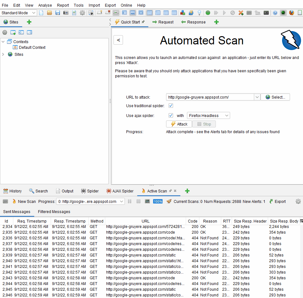The width and height of the screenshot is (303, 298).
Task: Add a custom HTTP break point
Action: tap(241, 13)
